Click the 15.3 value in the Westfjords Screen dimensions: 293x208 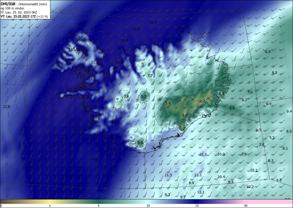click(71, 37)
